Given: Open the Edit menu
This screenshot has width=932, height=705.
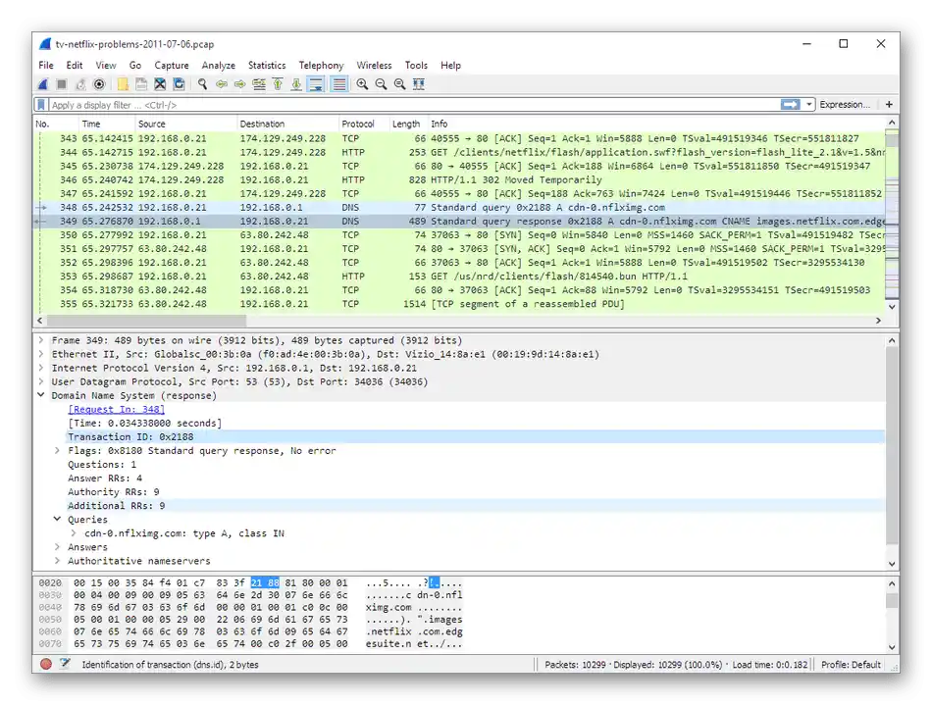Looking at the screenshot, I should [75, 66].
